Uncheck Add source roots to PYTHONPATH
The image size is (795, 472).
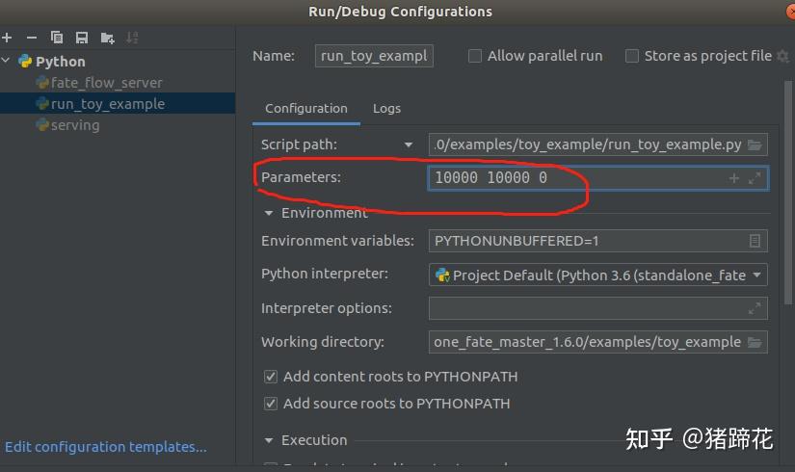(271, 404)
